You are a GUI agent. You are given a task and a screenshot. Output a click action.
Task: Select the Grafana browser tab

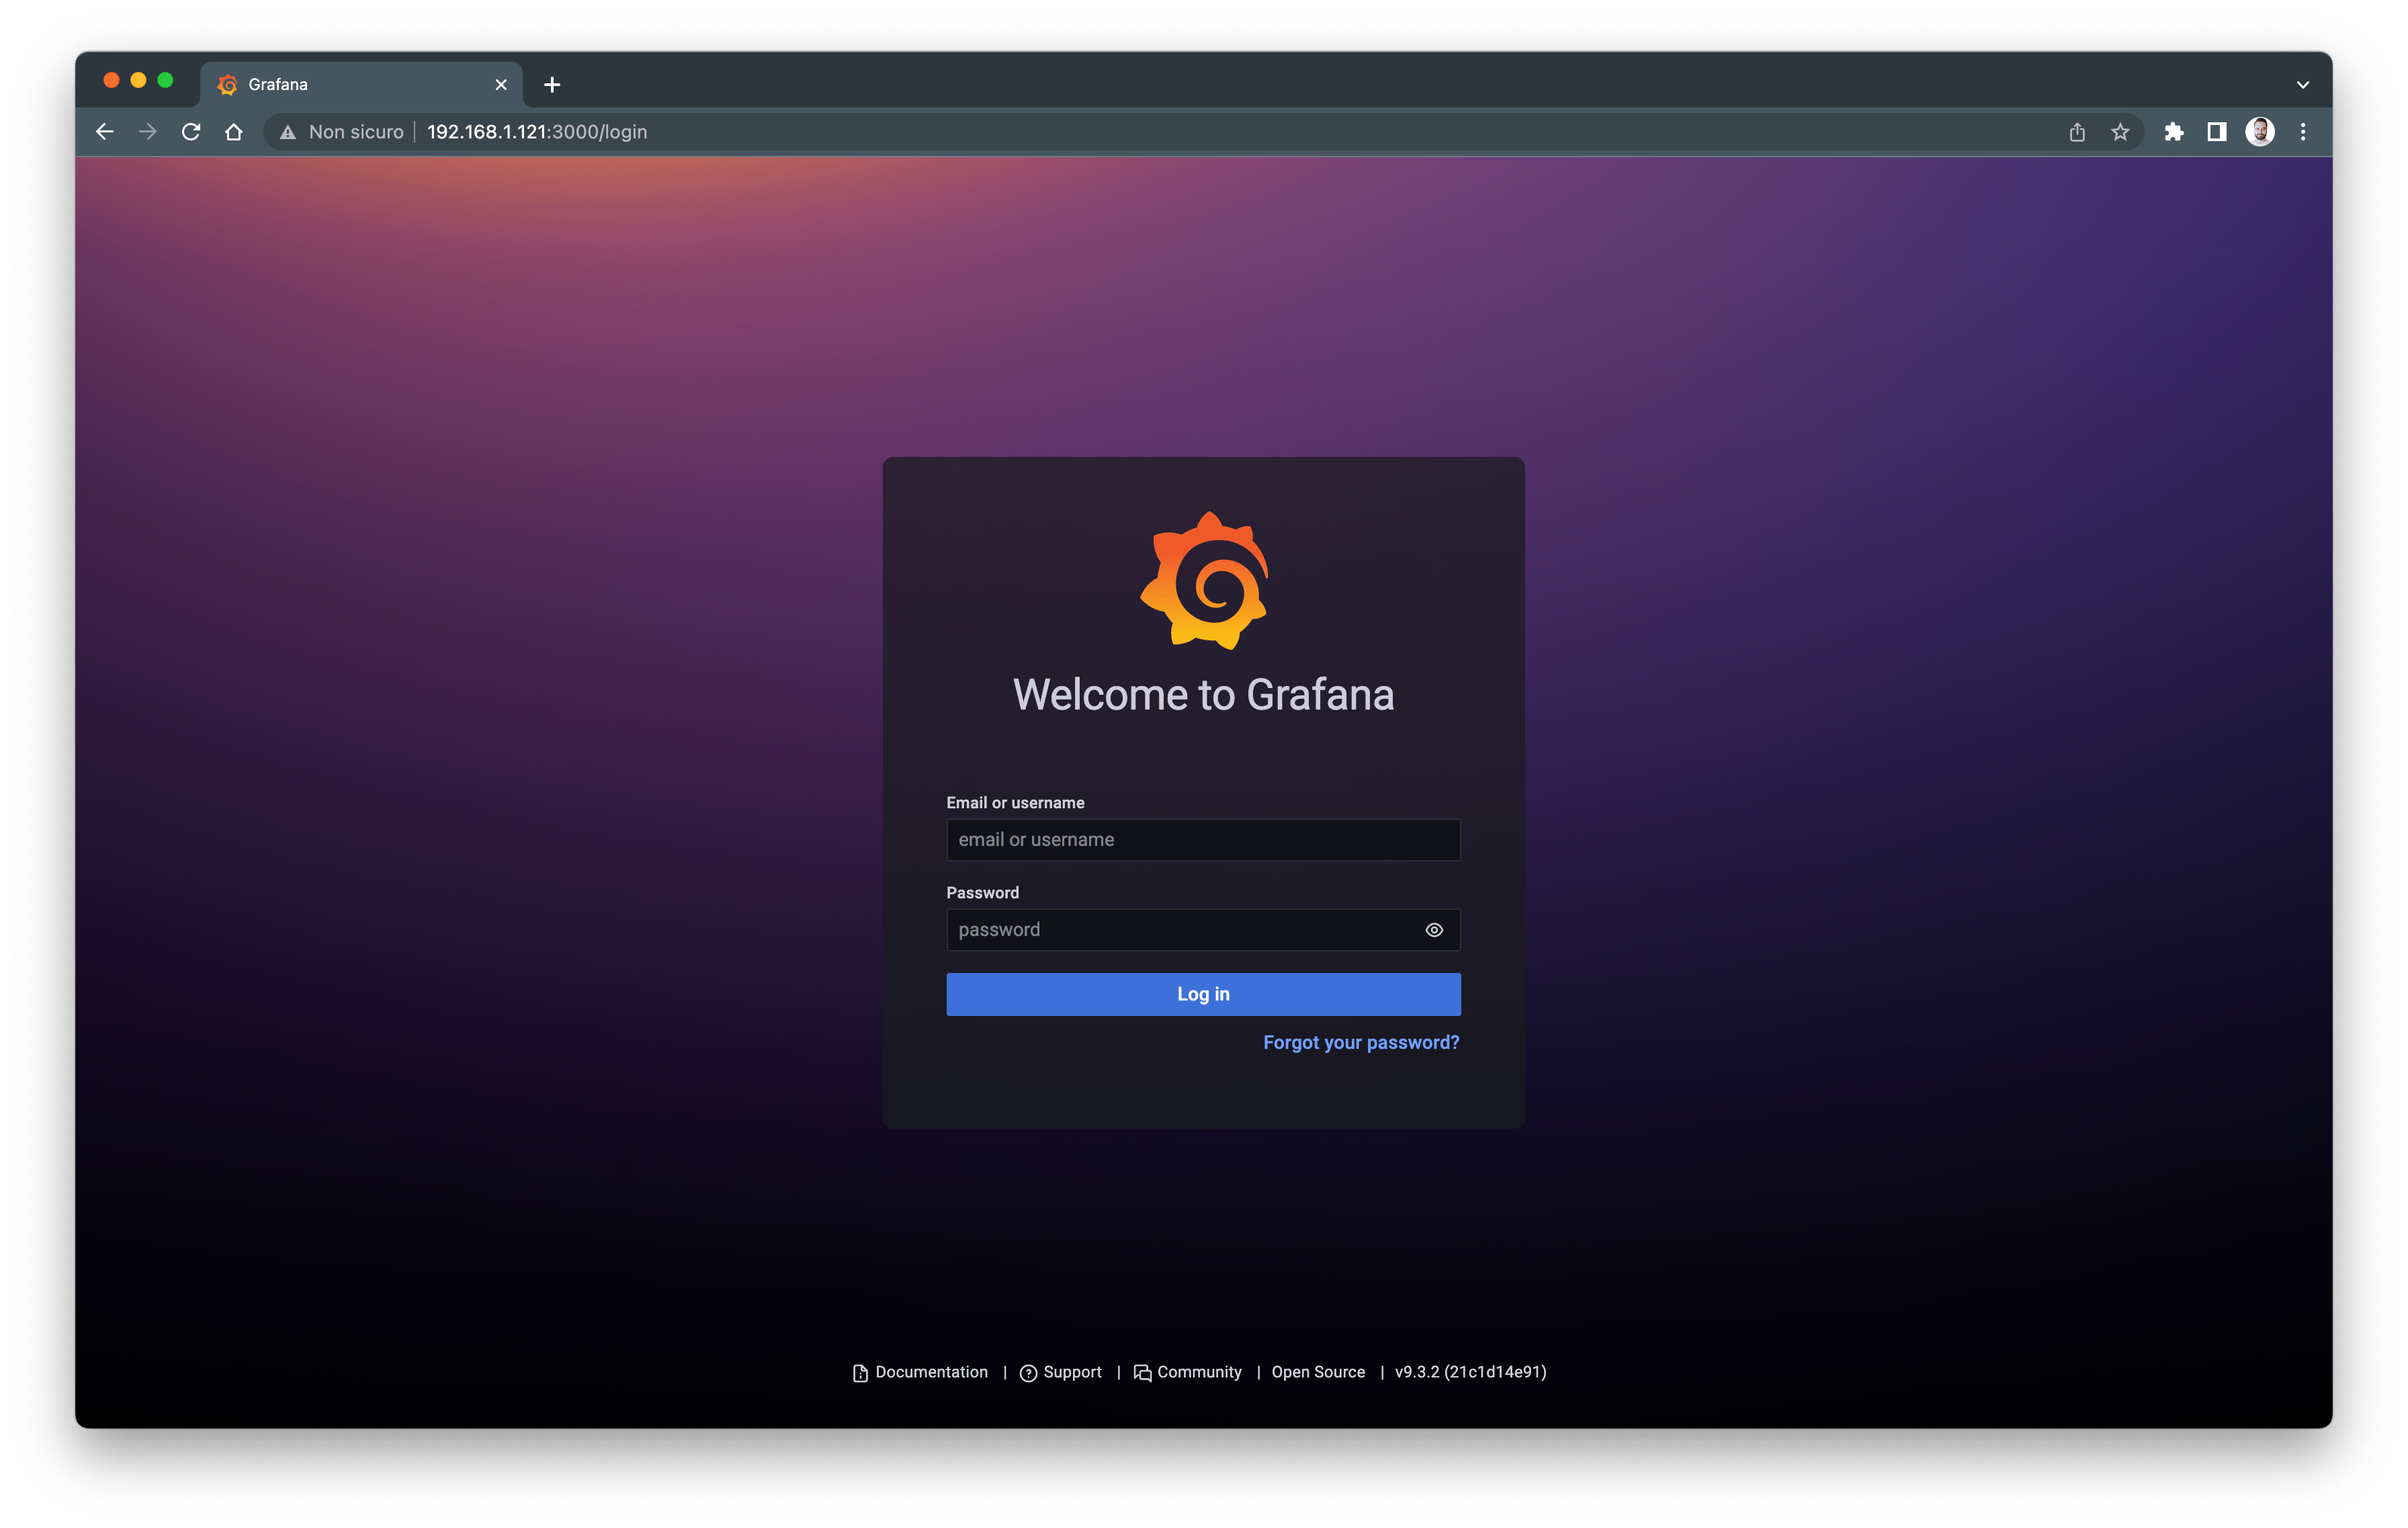pos(361,85)
